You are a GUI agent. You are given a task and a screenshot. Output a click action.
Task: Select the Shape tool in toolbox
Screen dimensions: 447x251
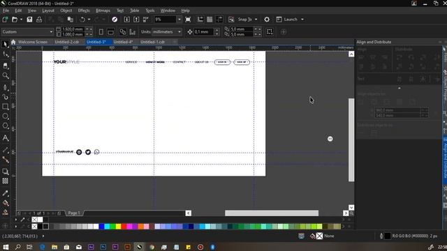click(5, 54)
